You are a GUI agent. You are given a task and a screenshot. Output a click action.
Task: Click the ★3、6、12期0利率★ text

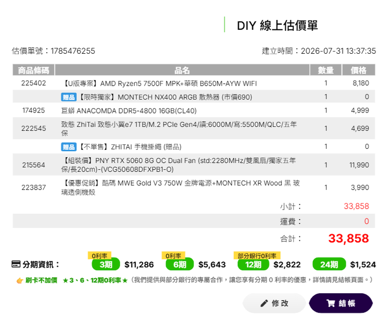click(96, 280)
